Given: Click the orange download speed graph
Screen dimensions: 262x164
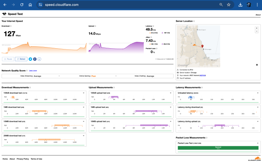Looking at the screenshot, I should coord(44,48).
